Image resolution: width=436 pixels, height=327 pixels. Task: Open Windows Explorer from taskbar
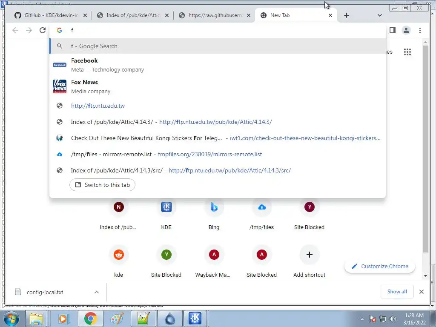click(x=37, y=318)
